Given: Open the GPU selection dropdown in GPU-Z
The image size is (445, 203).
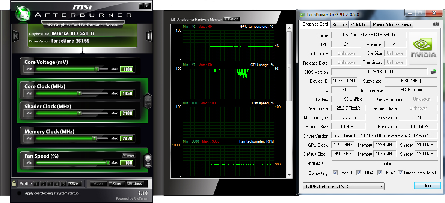Looking at the screenshot, I should tap(343, 186).
